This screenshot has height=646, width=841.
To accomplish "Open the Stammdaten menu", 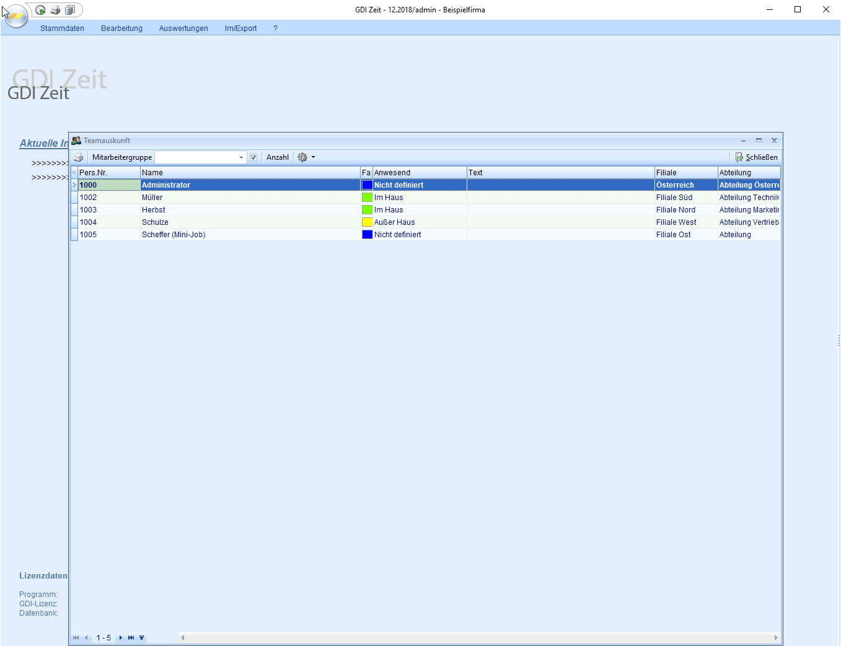I will pyautogui.click(x=62, y=28).
